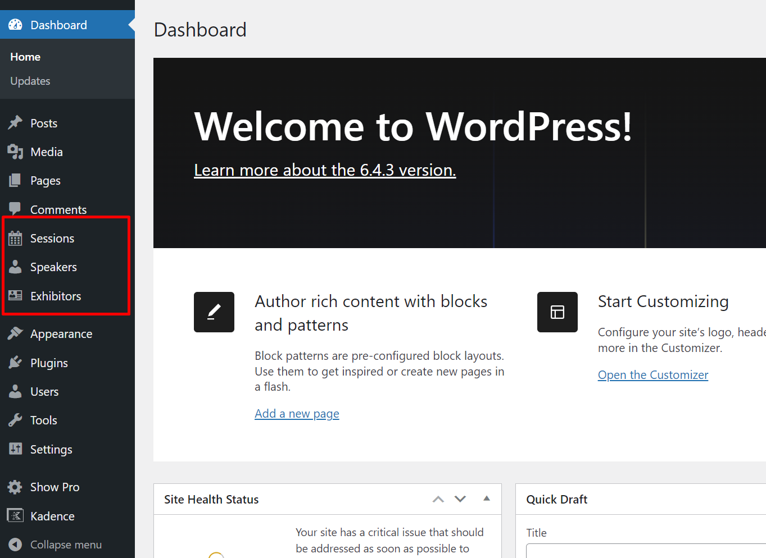
Task: Open the Dashboard menu item
Action: tap(67, 25)
